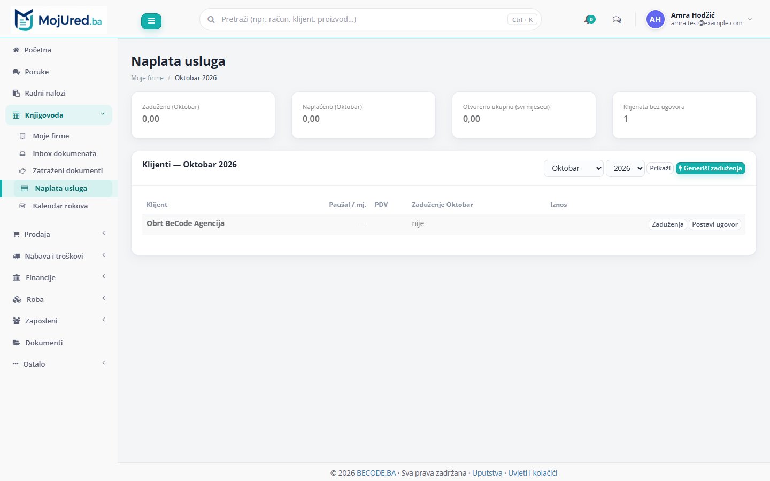Image resolution: width=770 pixels, height=481 pixels.
Task: Click the Kalendar rokova calendar icon
Action: (22, 206)
